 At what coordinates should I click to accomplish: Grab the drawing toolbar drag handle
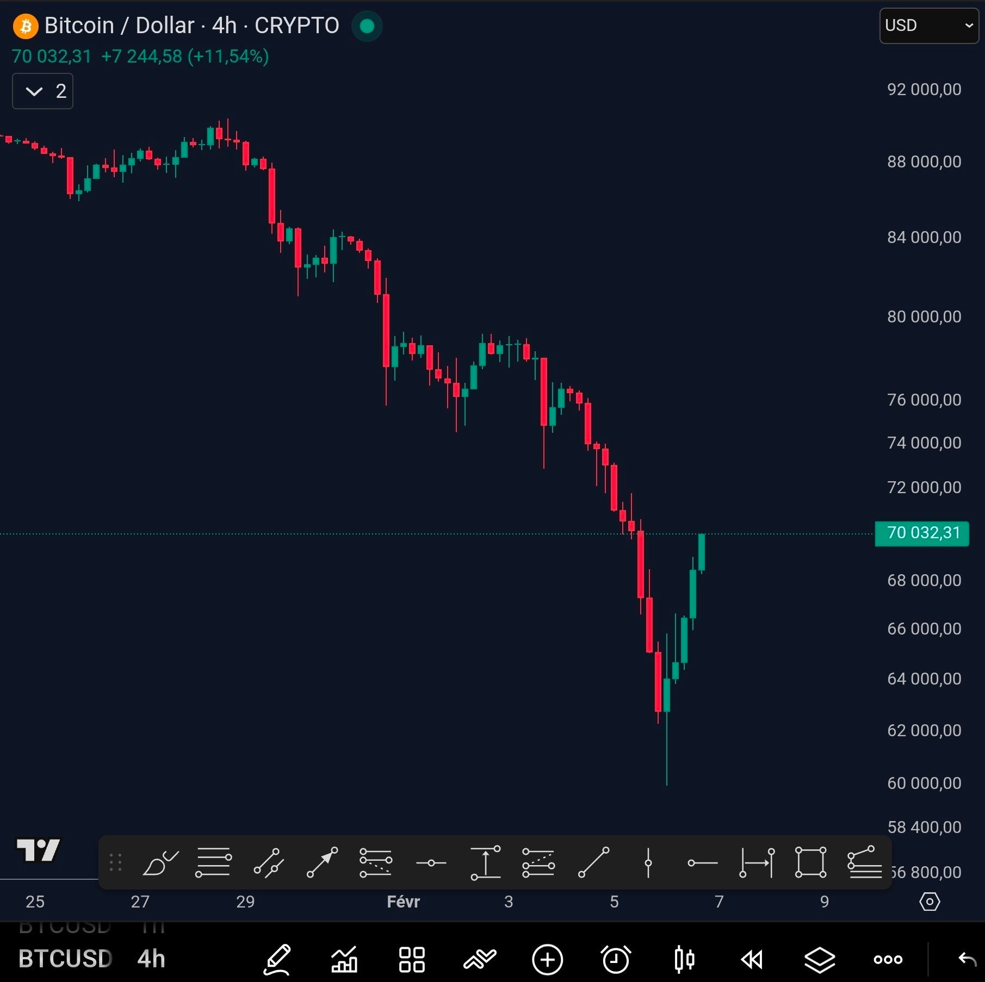pos(115,862)
